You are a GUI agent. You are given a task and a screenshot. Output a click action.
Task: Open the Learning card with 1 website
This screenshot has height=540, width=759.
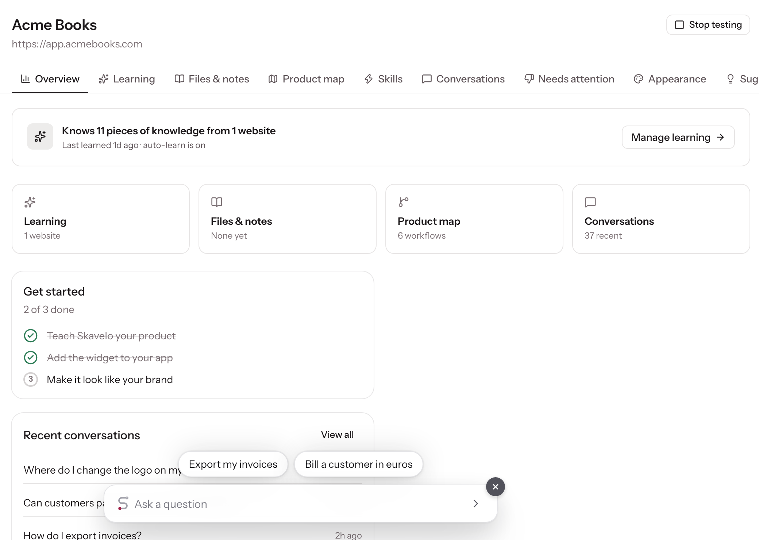pos(101,219)
